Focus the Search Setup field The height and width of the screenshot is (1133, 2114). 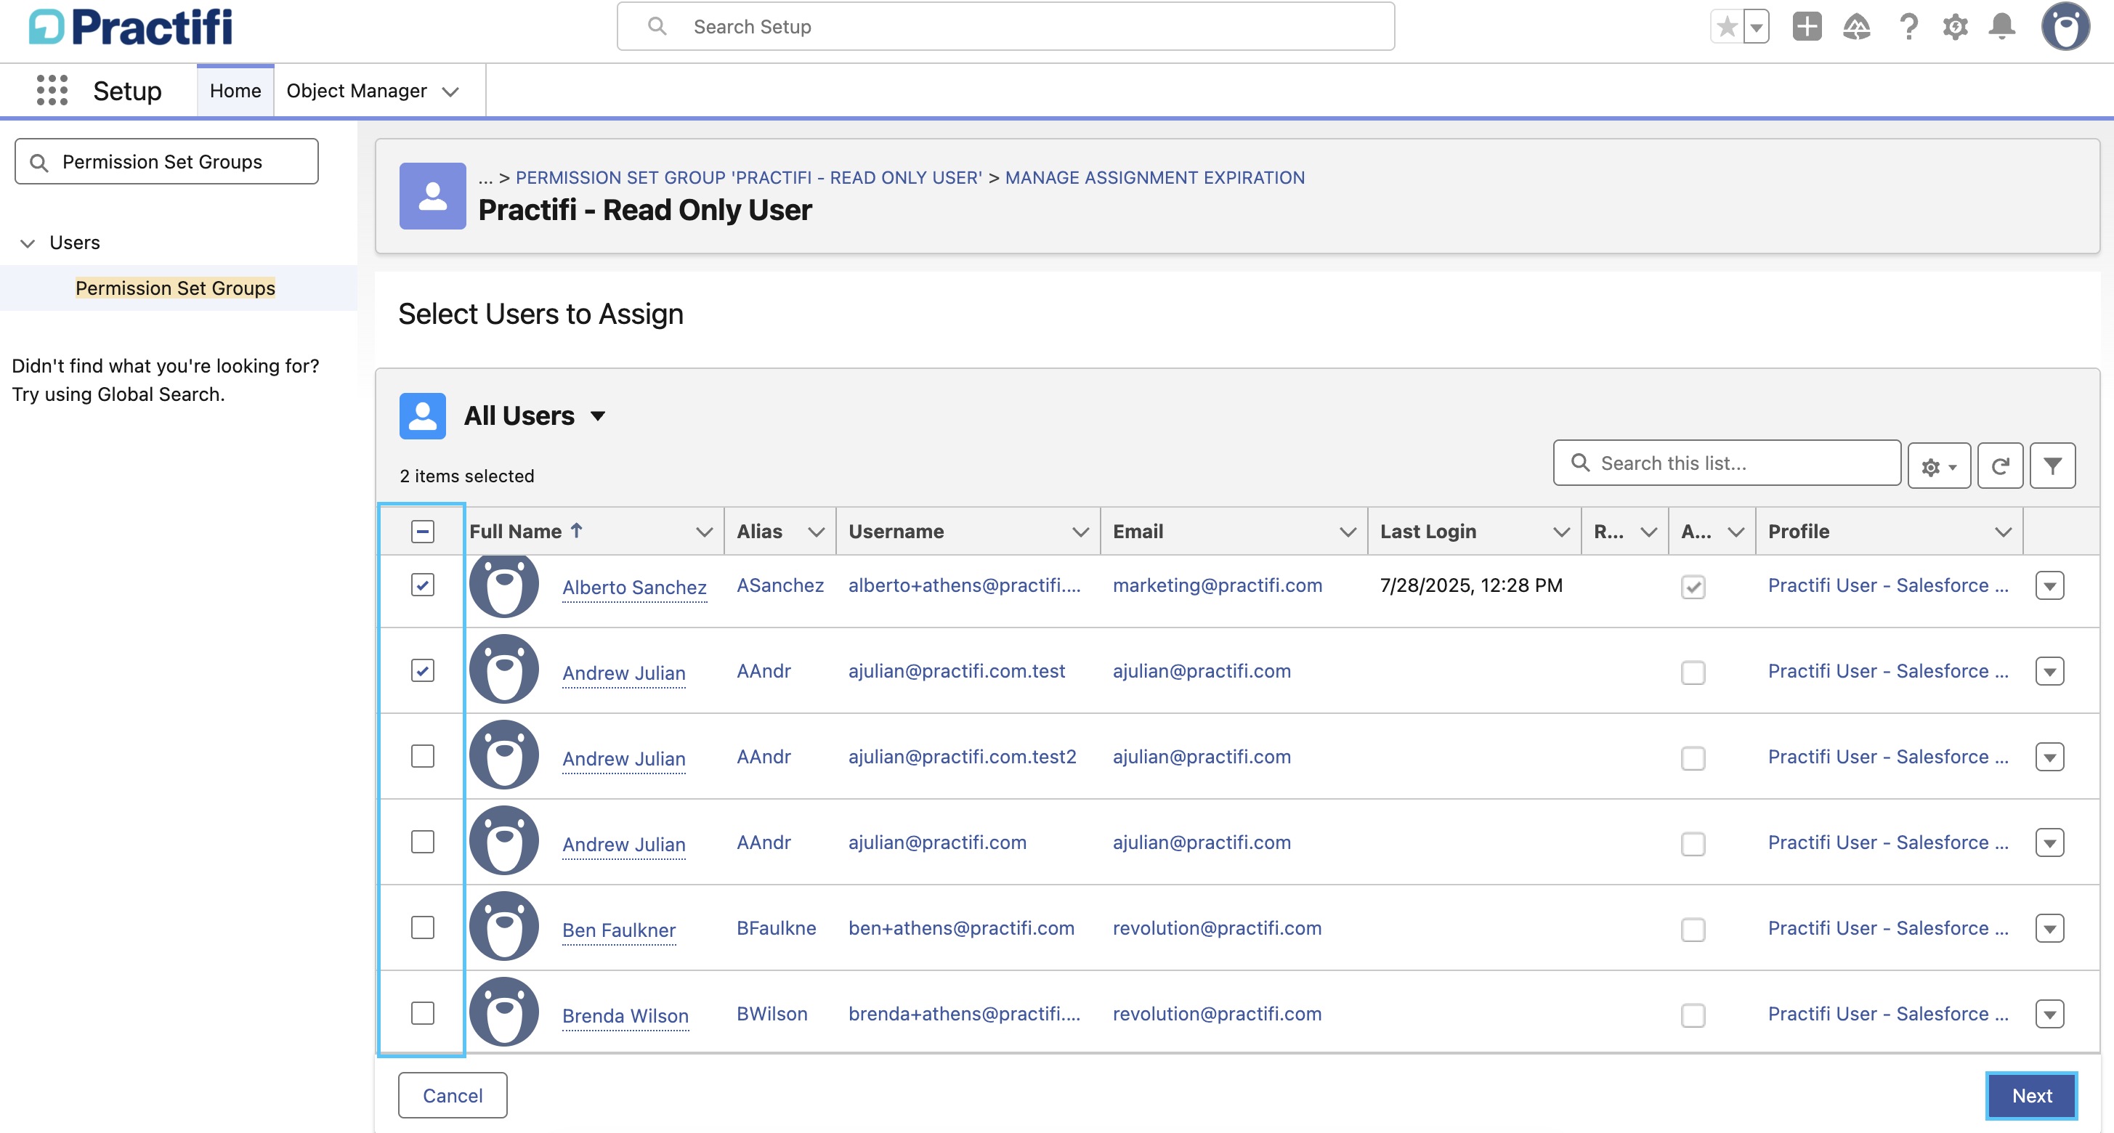pyautogui.click(x=1005, y=26)
